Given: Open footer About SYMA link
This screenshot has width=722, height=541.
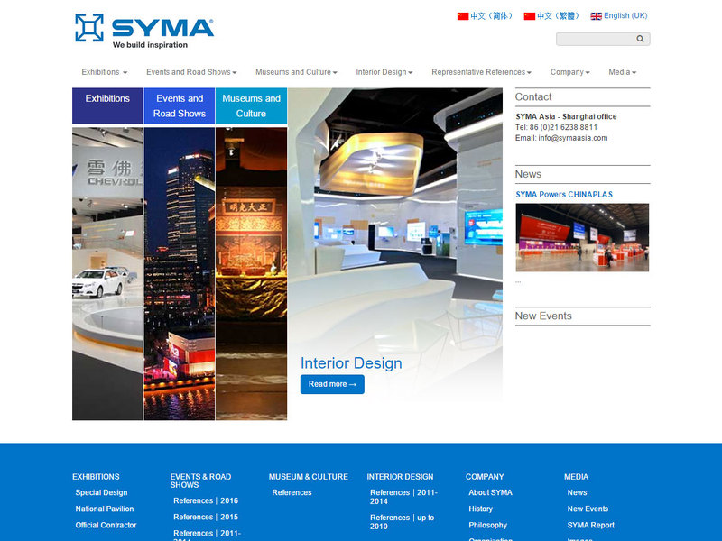Looking at the screenshot, I should (490, 492).
